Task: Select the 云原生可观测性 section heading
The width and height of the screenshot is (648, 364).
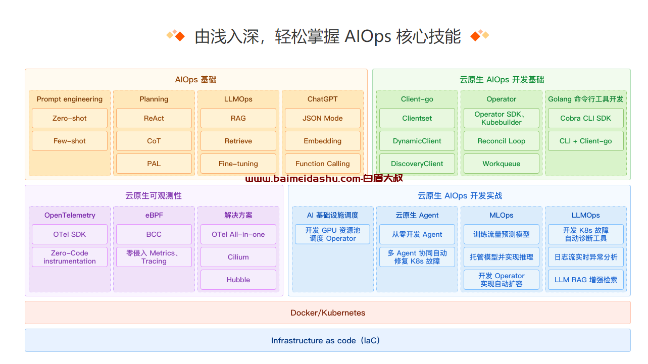Action: [x=154, y=196]
